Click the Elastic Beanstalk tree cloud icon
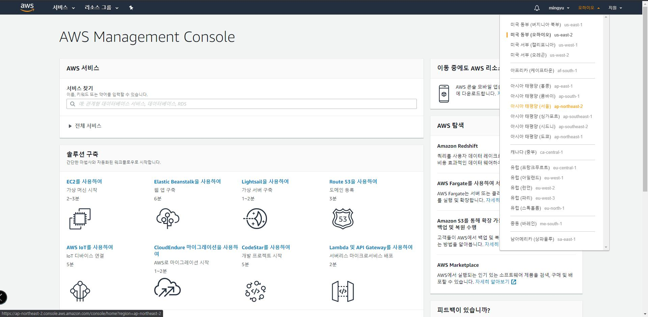Screen dimensions: 648x317 pyautogui.click(x=168, y=219)
